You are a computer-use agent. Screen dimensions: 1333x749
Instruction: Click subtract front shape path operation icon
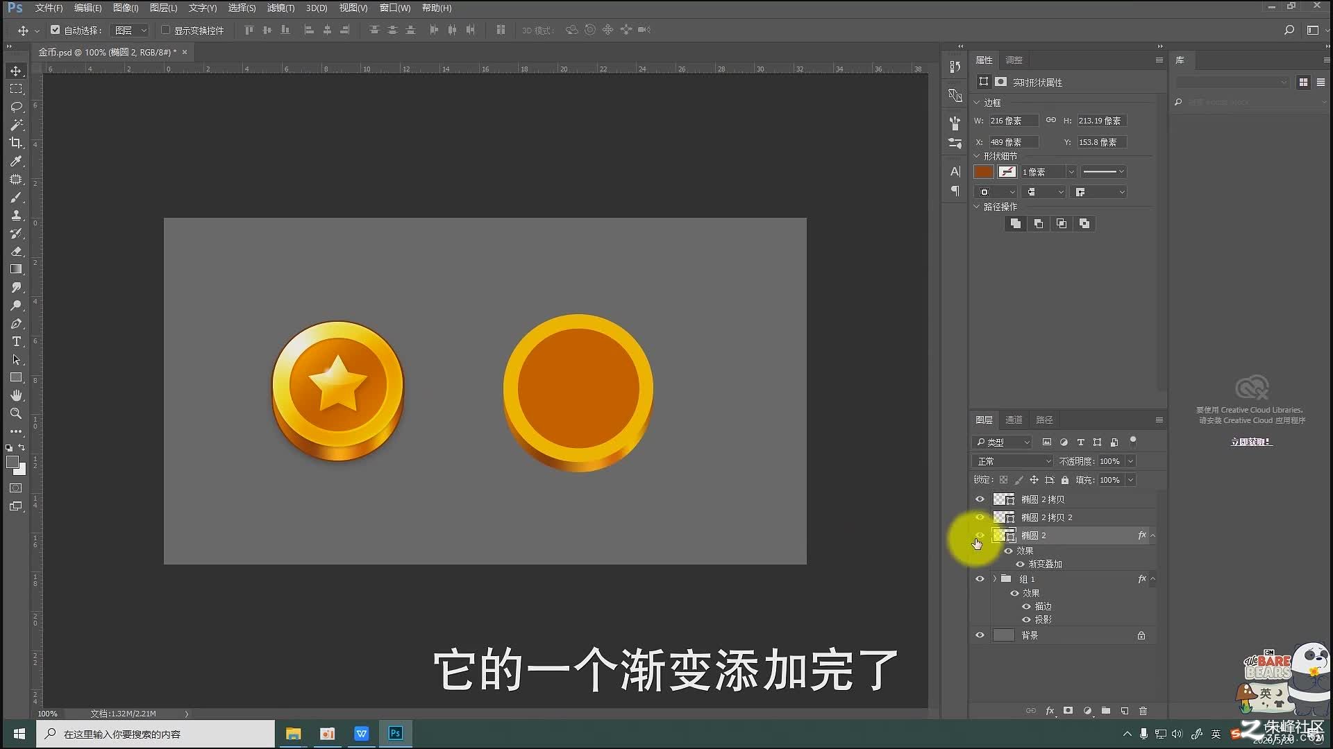pos(1039,223)
